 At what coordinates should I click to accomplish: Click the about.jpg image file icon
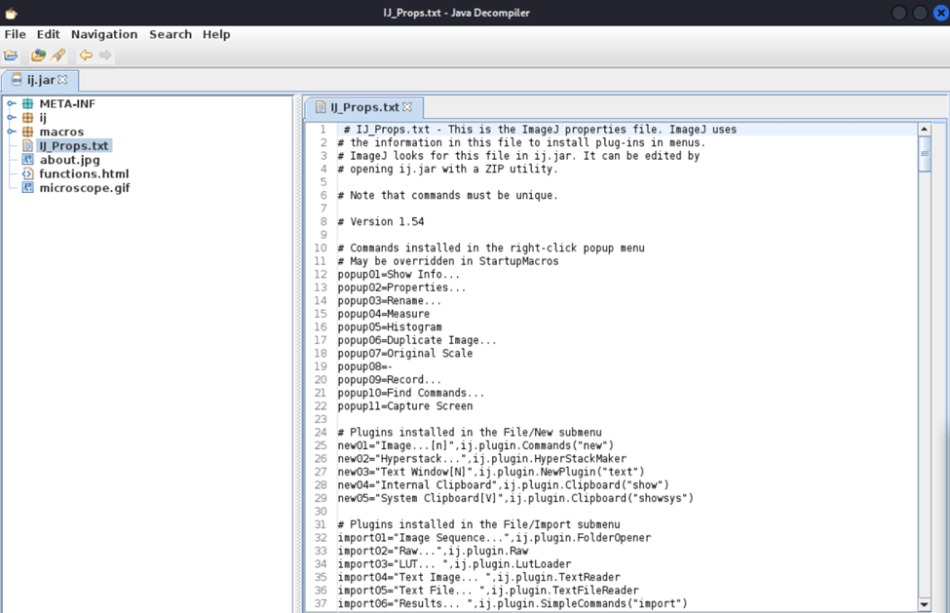[x=28, y=159]
